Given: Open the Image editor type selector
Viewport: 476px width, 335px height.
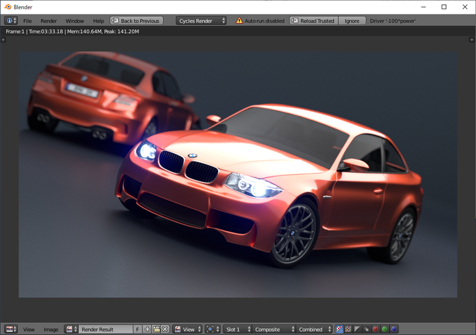Looking at the screenshot, I should tap(11, 329).
